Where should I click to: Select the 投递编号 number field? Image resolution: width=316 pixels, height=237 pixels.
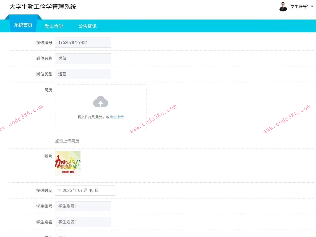pyautogui.click(x=83, y=42)
